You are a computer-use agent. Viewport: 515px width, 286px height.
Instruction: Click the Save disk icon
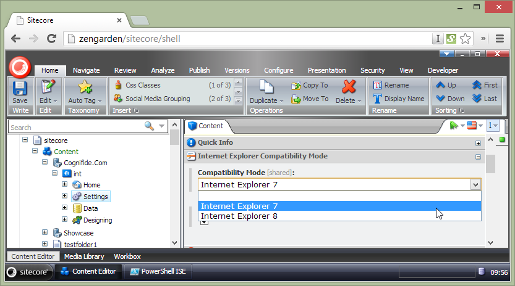[20, 88]
